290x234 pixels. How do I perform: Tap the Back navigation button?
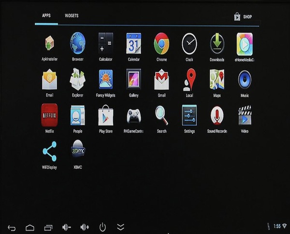(x=12, y=228)
